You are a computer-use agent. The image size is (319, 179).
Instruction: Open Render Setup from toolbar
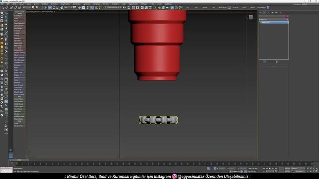pyautogui.click(x=159, y=8)
